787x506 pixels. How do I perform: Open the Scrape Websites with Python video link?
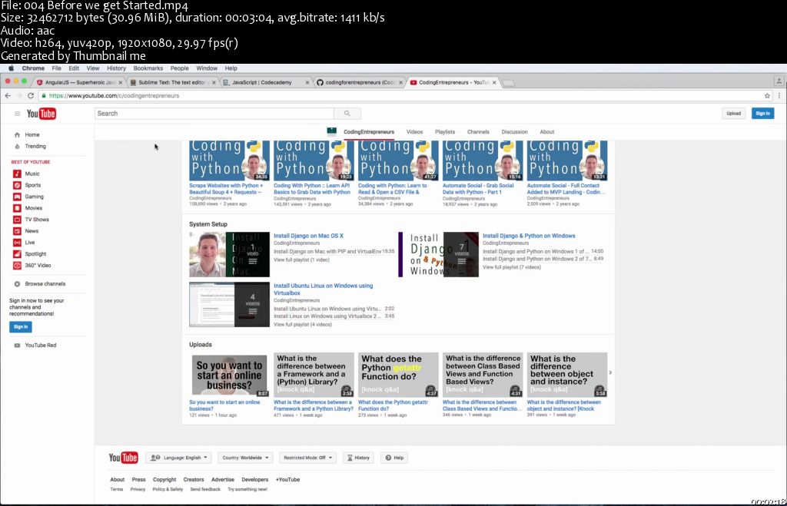227,189
